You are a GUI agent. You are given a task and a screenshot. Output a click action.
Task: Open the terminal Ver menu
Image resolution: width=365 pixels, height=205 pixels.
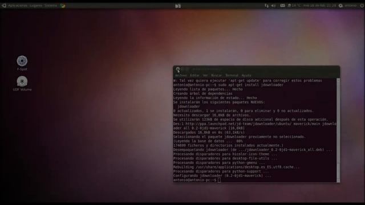(x=205, y=75)
